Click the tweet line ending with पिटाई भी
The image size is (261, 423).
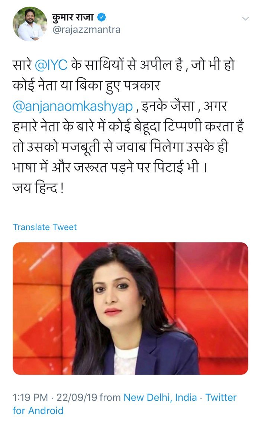click(110, 168)
